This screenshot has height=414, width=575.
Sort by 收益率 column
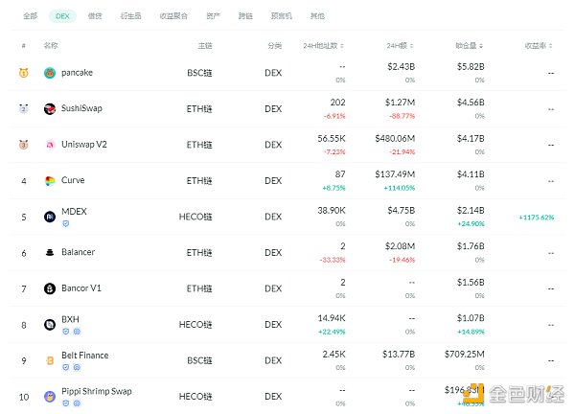(539, 45)
